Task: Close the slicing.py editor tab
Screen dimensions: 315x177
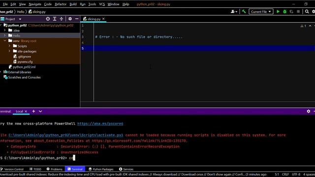Action: point(103,19)
